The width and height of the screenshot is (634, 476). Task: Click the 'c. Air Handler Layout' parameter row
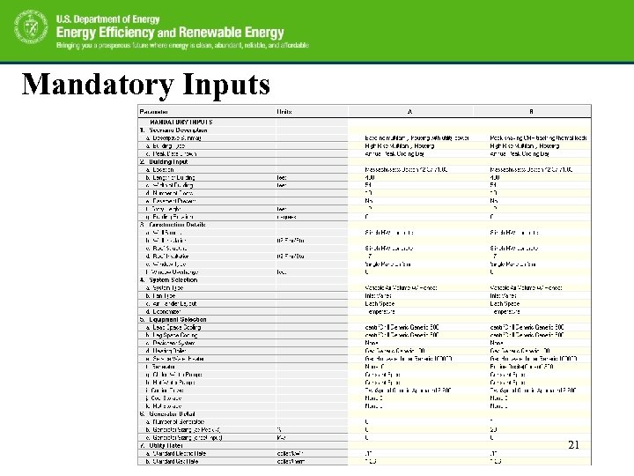[364, 303]
